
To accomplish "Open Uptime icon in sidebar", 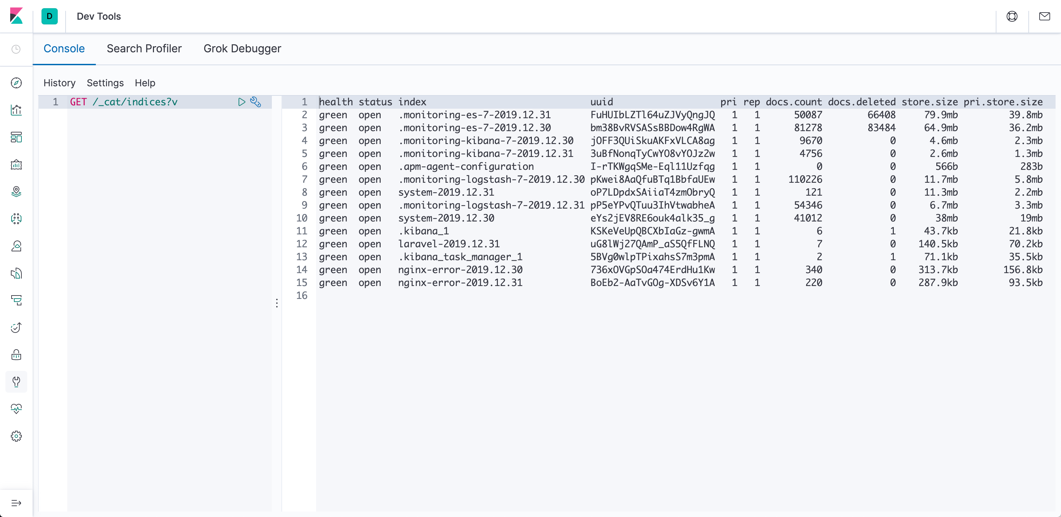I will pos(16,327).
